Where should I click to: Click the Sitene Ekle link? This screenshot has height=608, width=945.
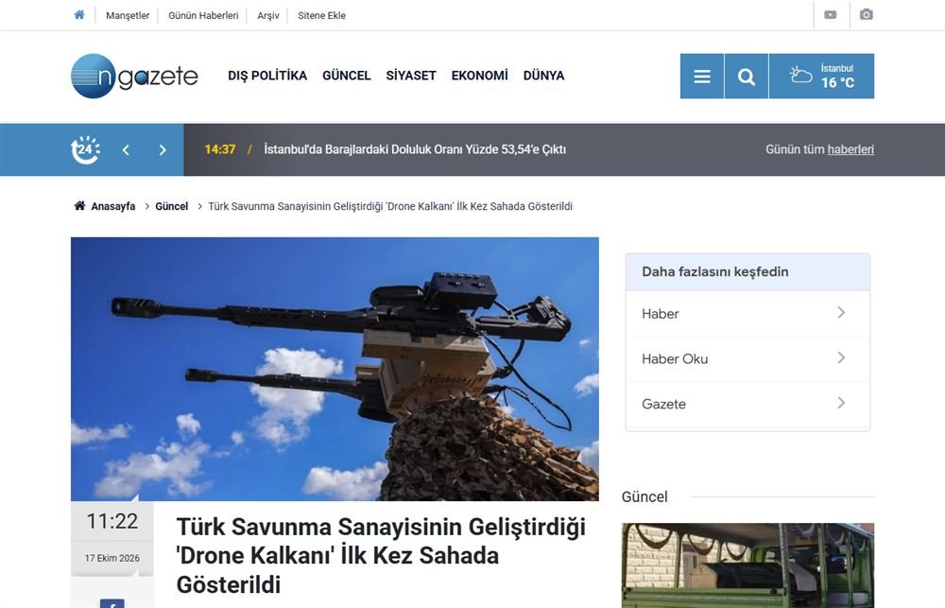[322, 16]
